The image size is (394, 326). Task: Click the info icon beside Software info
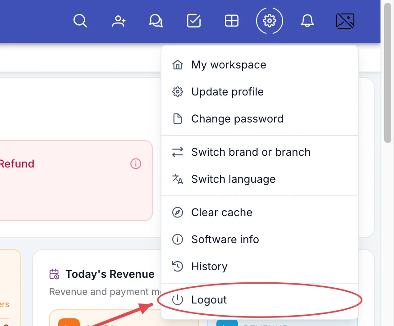178,239
